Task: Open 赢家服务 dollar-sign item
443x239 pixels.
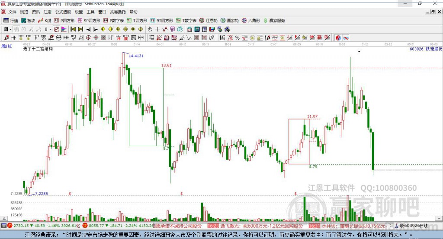Action: 274,21
